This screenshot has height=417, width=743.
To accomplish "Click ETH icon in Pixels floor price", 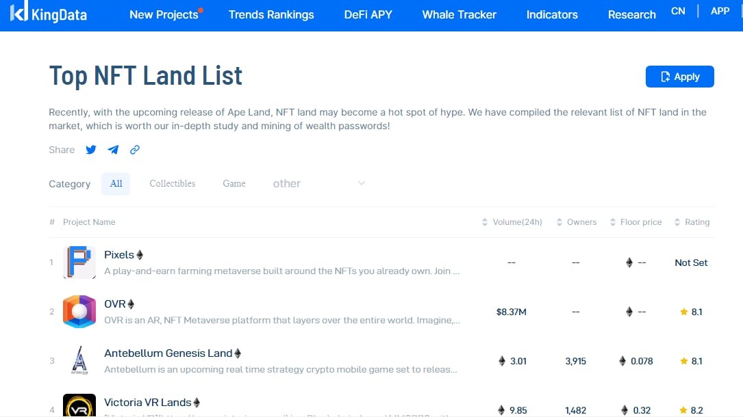I will 629,263.
